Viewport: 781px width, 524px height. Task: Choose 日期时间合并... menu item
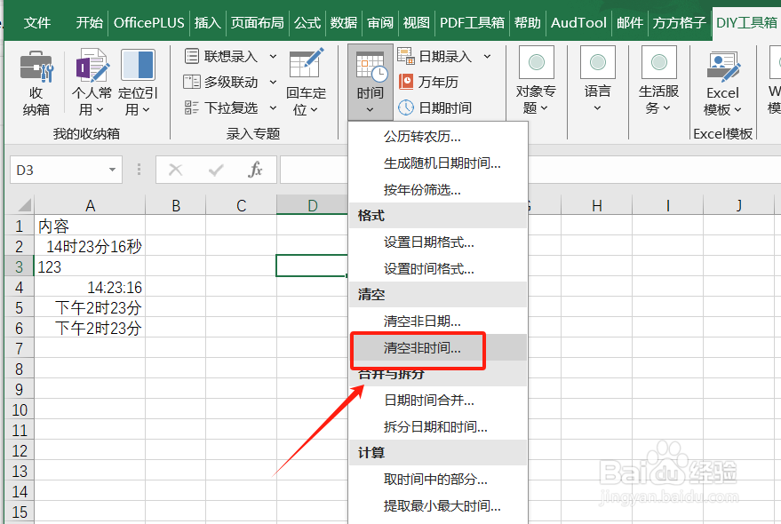(438, 400)
